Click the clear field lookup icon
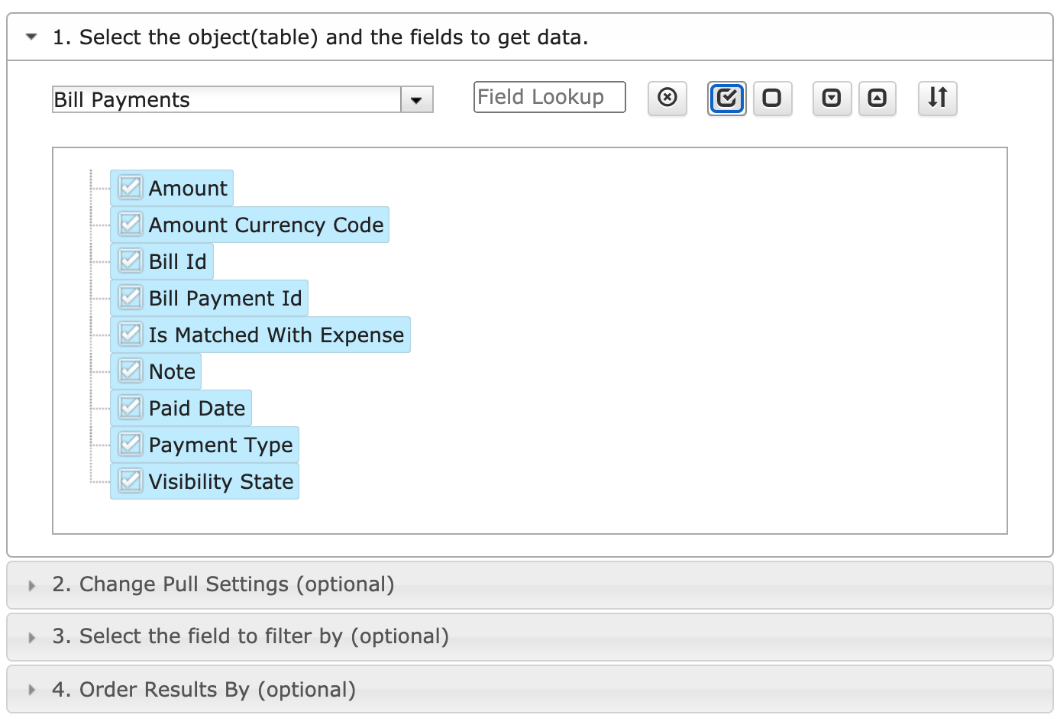The image size is (1060, 715). 667,98
